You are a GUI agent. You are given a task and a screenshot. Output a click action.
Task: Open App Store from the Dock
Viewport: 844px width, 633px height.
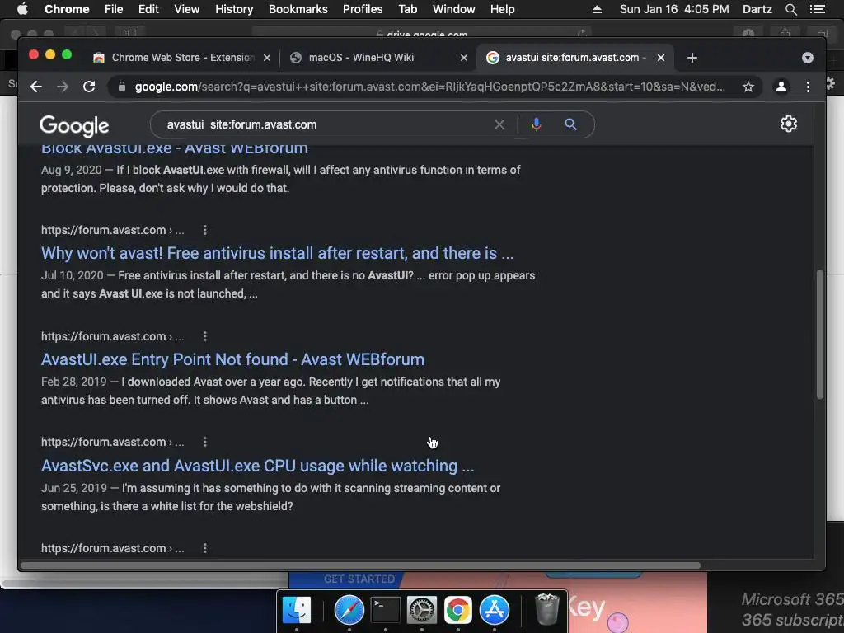[495, 610]
